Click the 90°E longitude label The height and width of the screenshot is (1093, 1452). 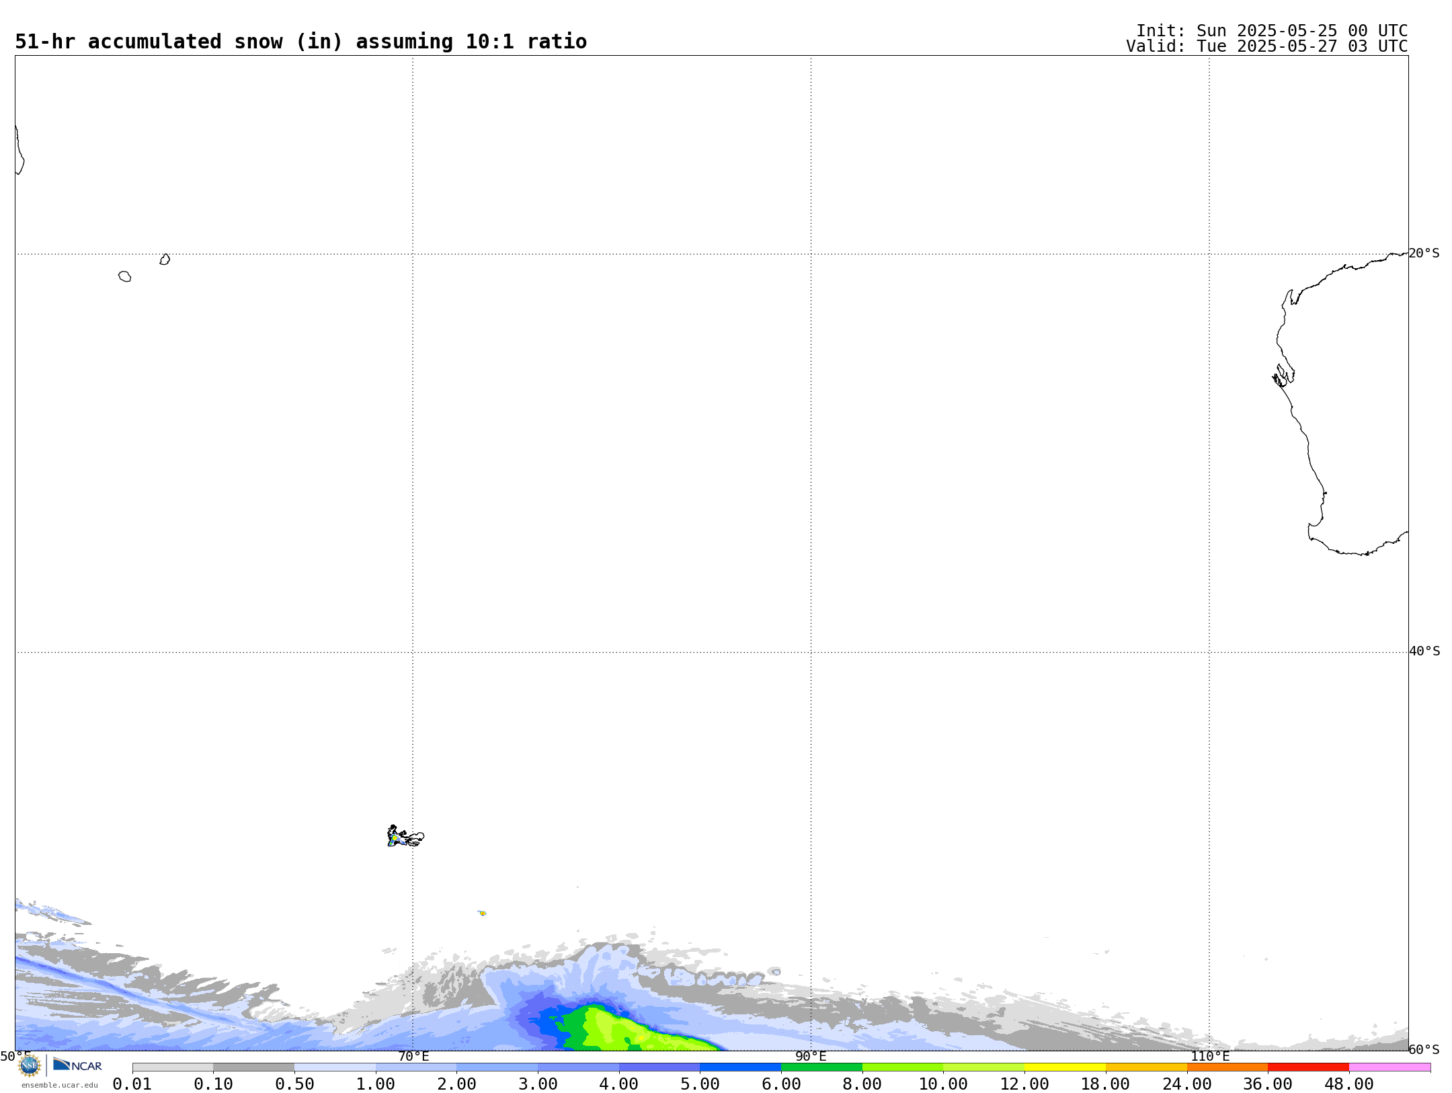811,1057
